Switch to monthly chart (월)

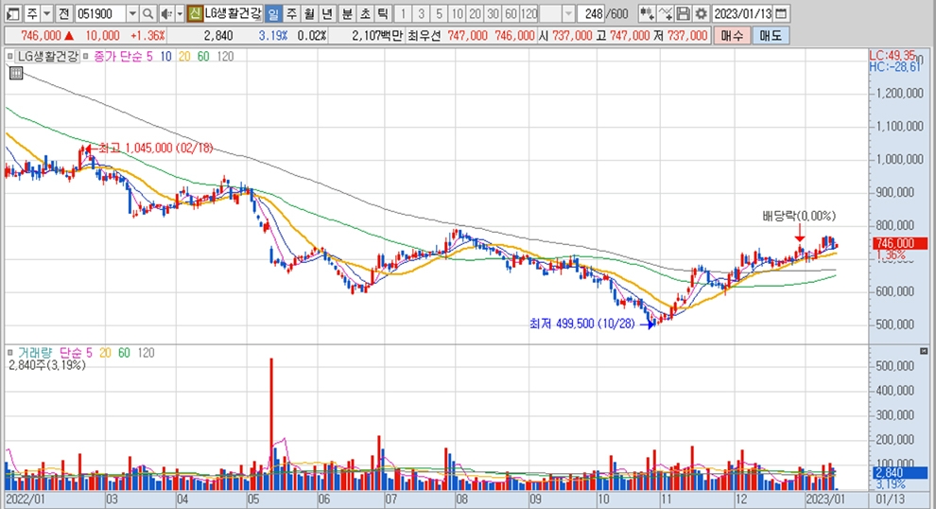(309, 13)
